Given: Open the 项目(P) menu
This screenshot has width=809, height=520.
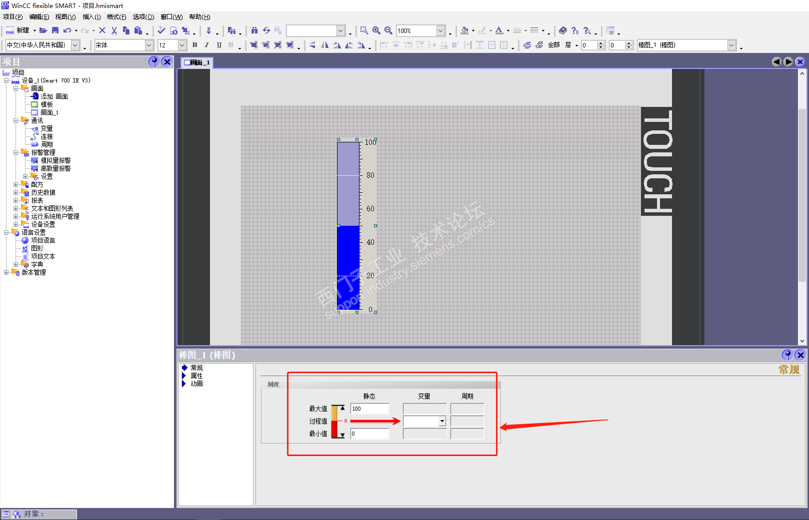Looking at the screenshot, I should (x=12, y=17).
